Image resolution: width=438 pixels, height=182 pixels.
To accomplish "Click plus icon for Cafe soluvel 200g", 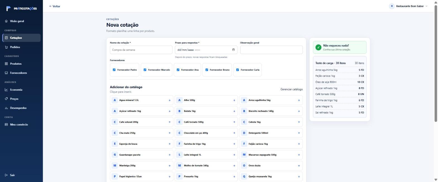I will coord(170,122).
